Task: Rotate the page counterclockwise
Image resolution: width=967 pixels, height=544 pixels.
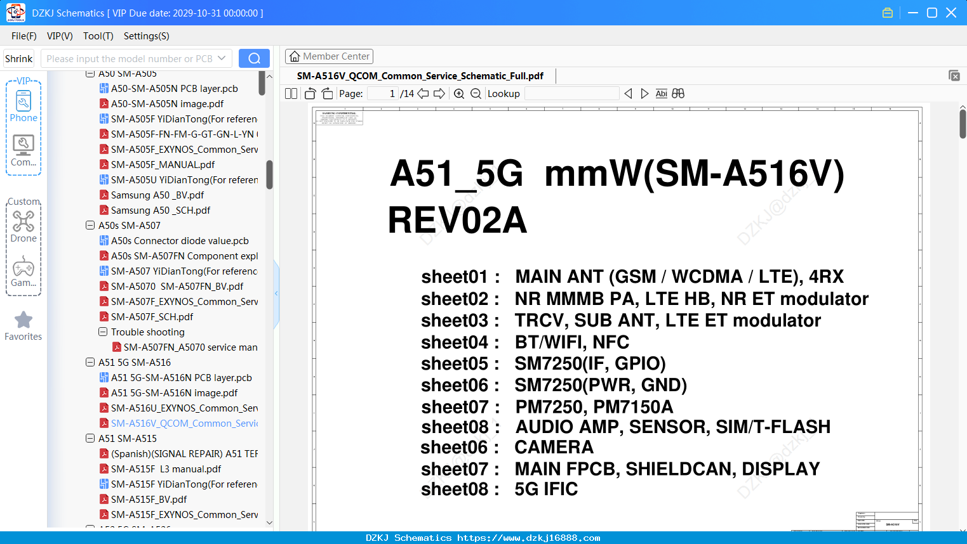Action: [x=310, y=94]
